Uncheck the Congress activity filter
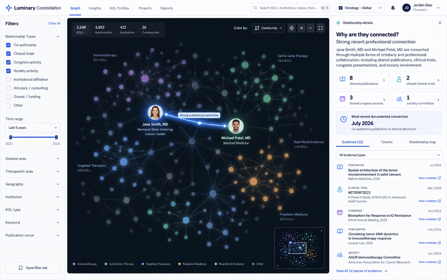 [8, 62]
